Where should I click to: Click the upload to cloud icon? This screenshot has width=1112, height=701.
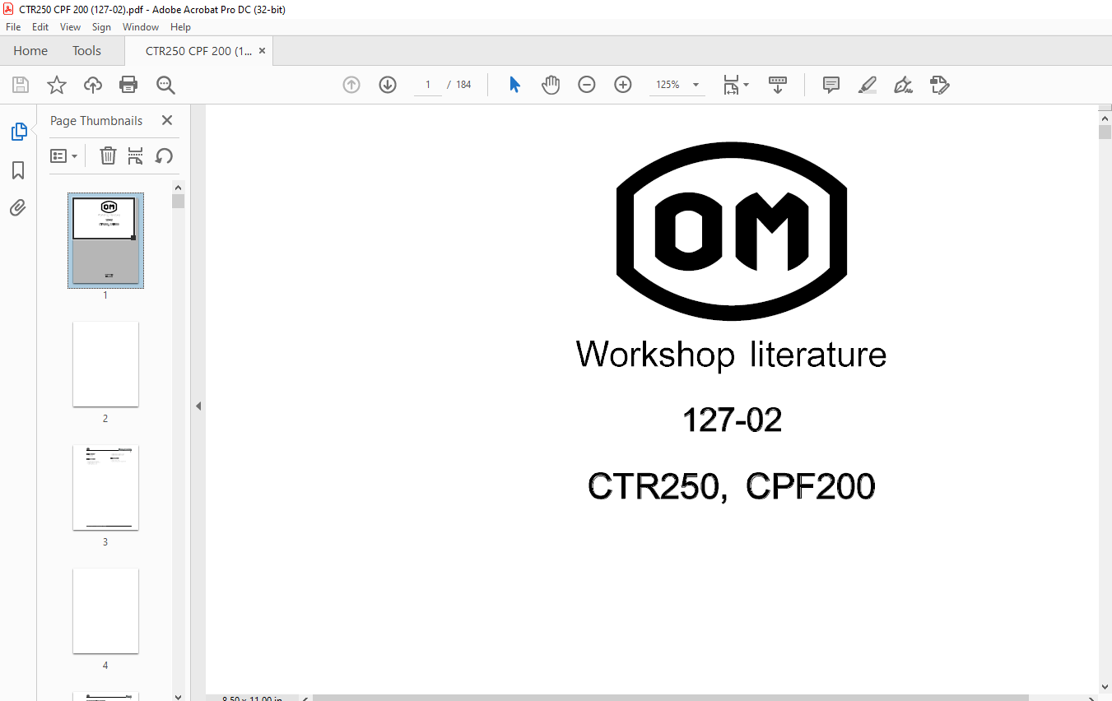[93, 85]
